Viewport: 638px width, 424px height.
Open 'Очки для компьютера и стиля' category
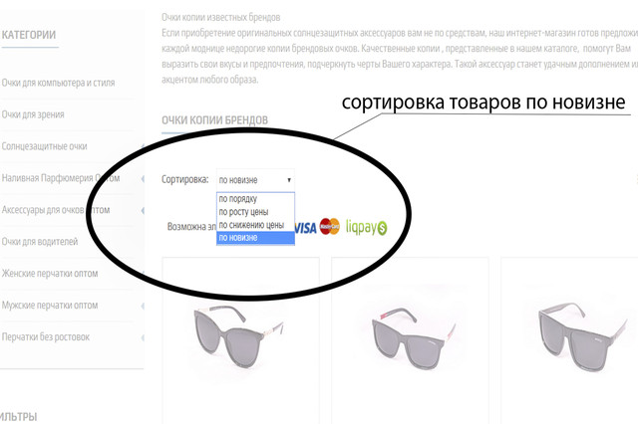58,83
